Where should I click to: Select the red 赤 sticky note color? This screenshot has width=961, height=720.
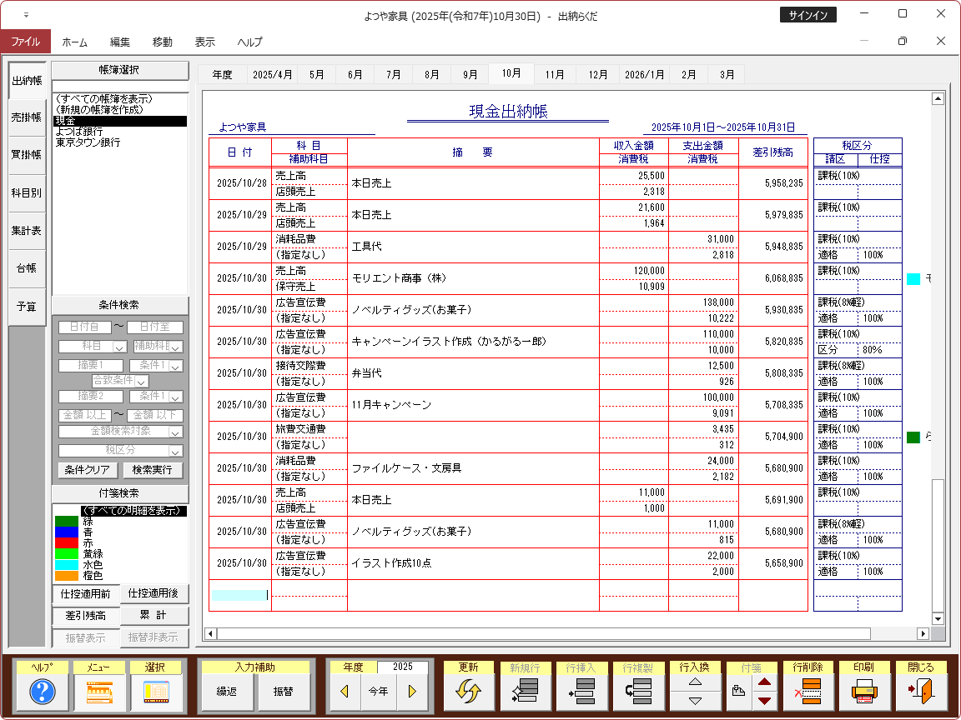[x=67, y=542]
